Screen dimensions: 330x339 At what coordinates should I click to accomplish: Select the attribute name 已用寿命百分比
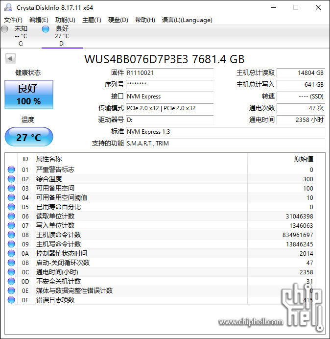[x=58, y=207]
